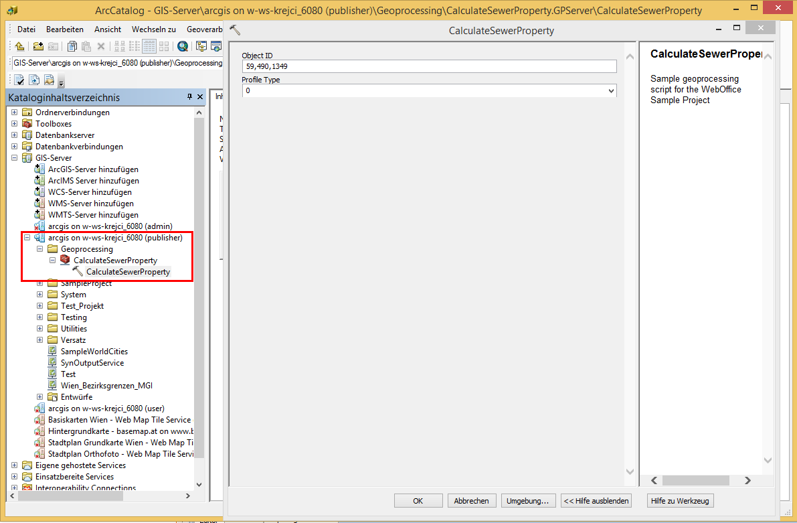
Task: Click the Up One Level arrow icon
Action: coord(19,46)
